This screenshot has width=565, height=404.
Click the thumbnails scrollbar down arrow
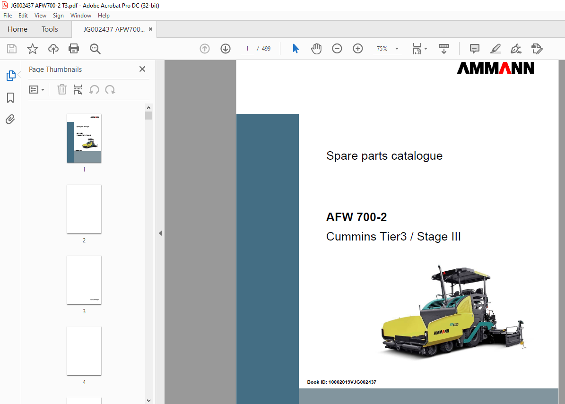click(x=149, y=400)
